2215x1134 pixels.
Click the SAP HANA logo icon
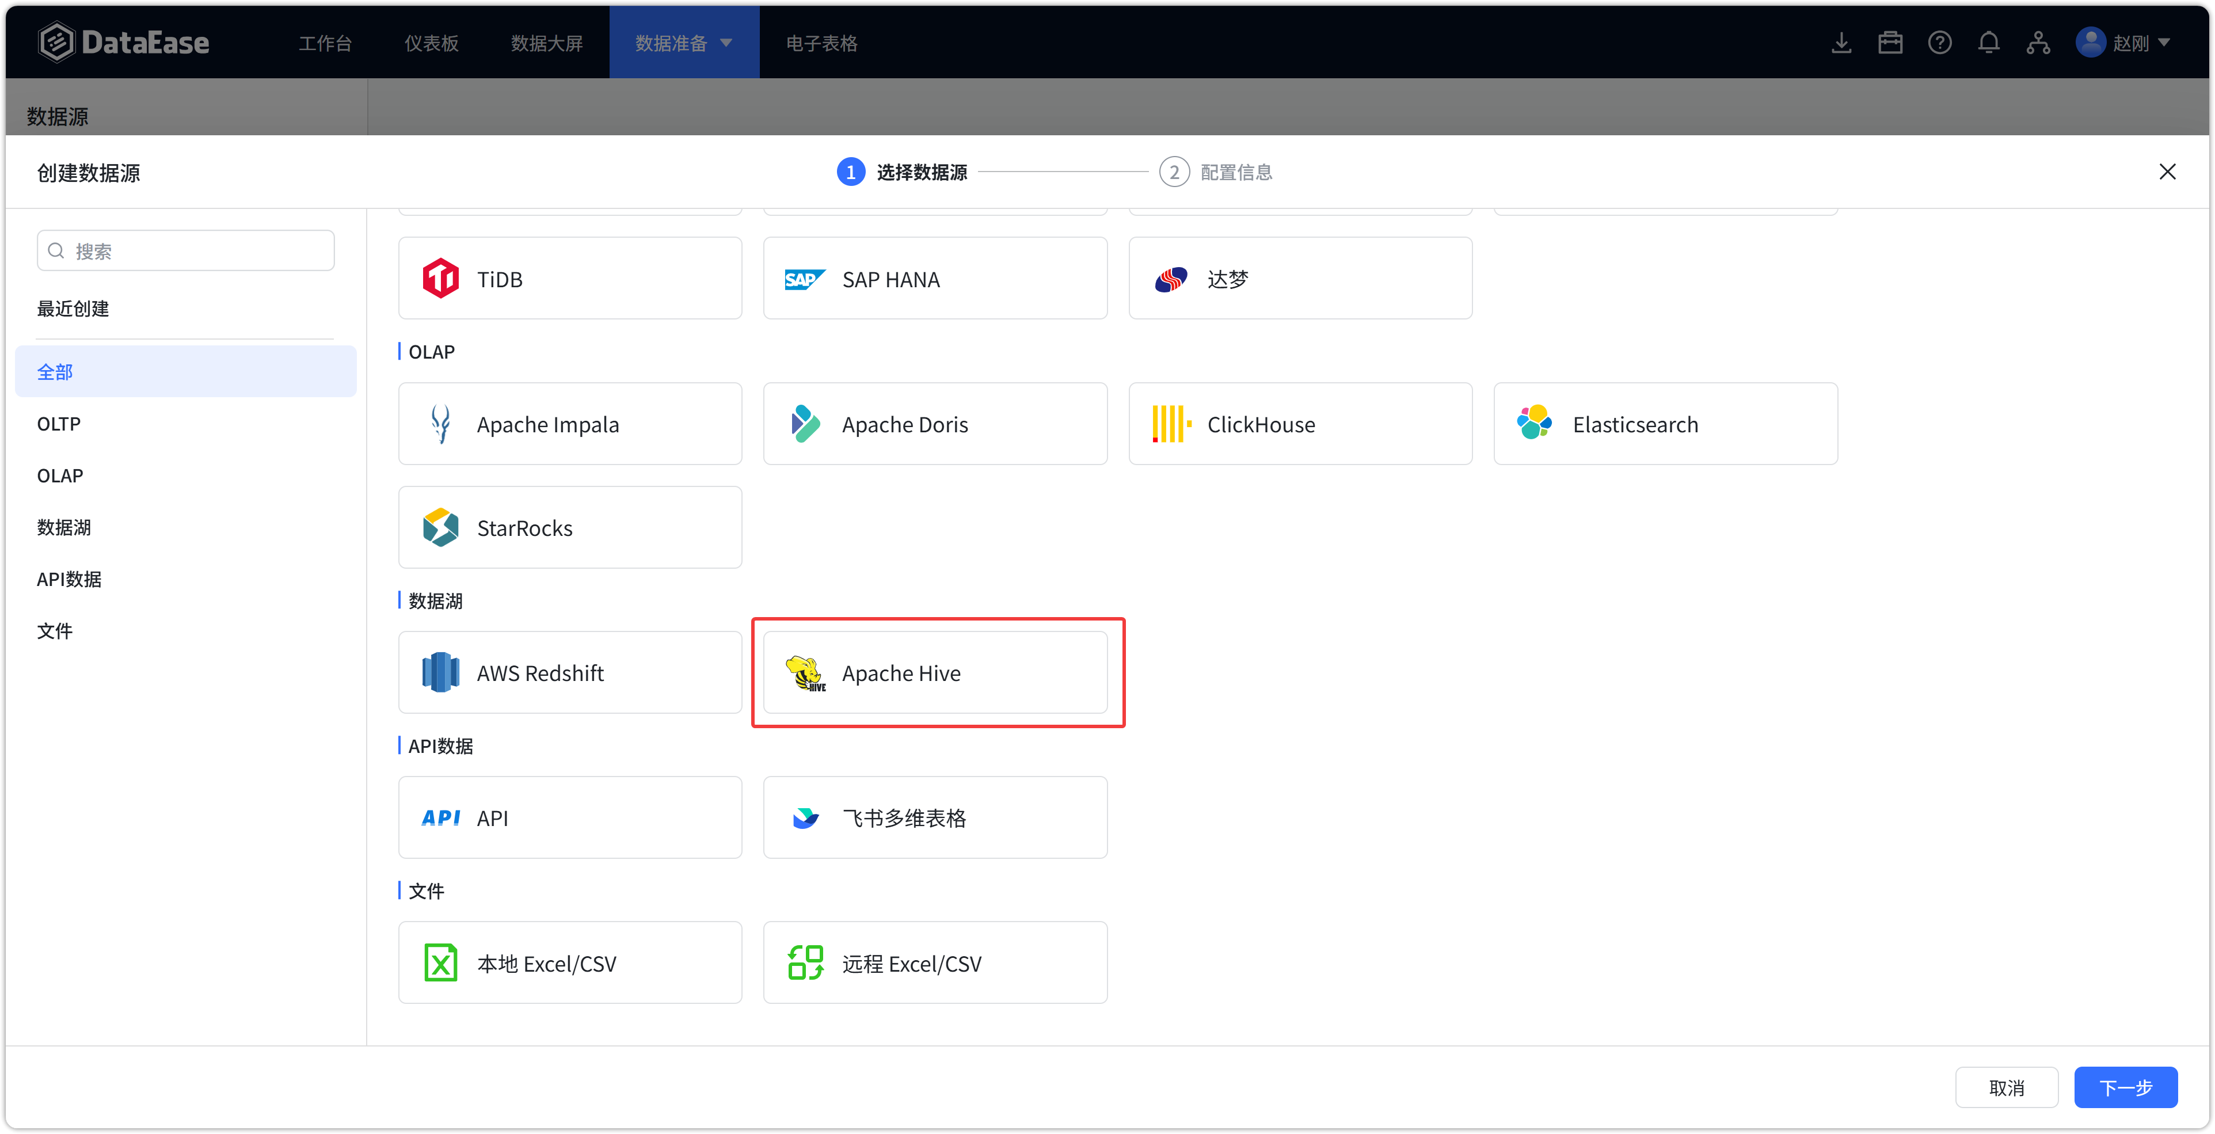tap(805, 279)
